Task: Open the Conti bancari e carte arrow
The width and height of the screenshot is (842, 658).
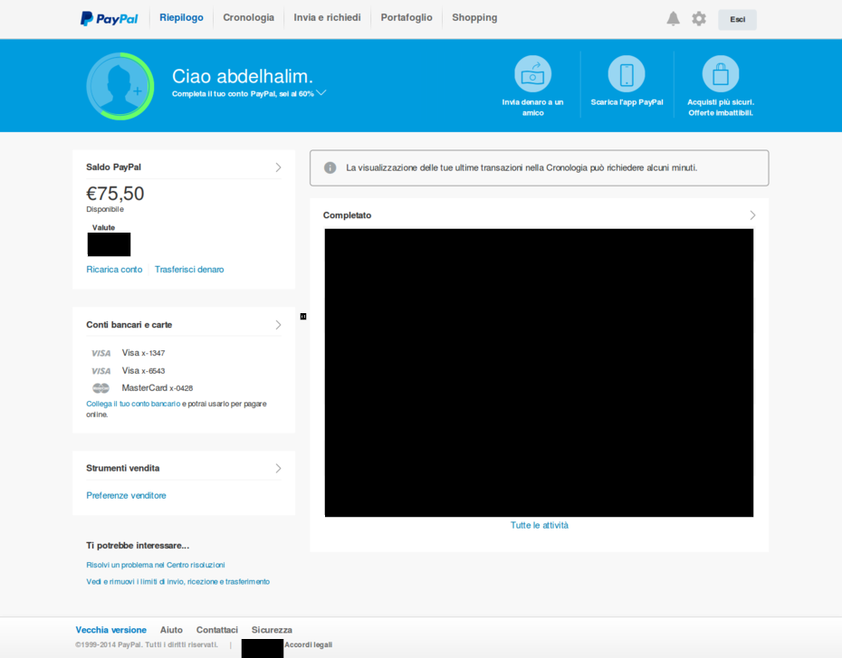Action: point(278,325)
